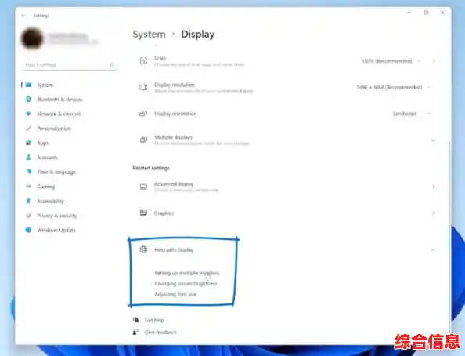The image size is (465, 356).
Task: Go to Privacy & security label
Action: tap(56, 216)
